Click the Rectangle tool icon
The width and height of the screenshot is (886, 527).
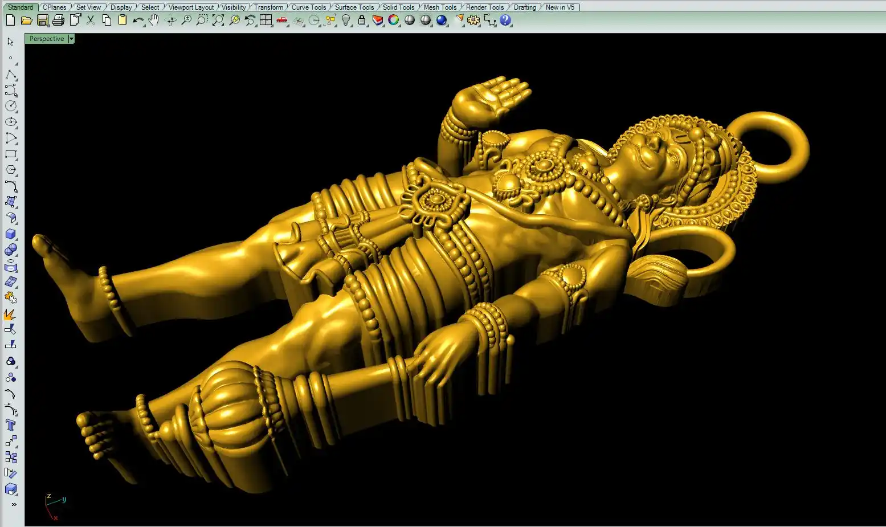click(11, 154)
